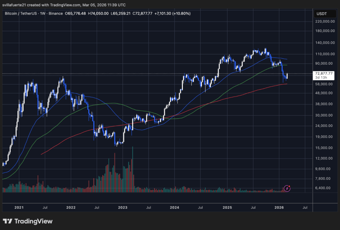Viewport: 340px width, 230px height.
Task: Click the TradingView logo at bottom left
Action: click(x=28, y=221)
